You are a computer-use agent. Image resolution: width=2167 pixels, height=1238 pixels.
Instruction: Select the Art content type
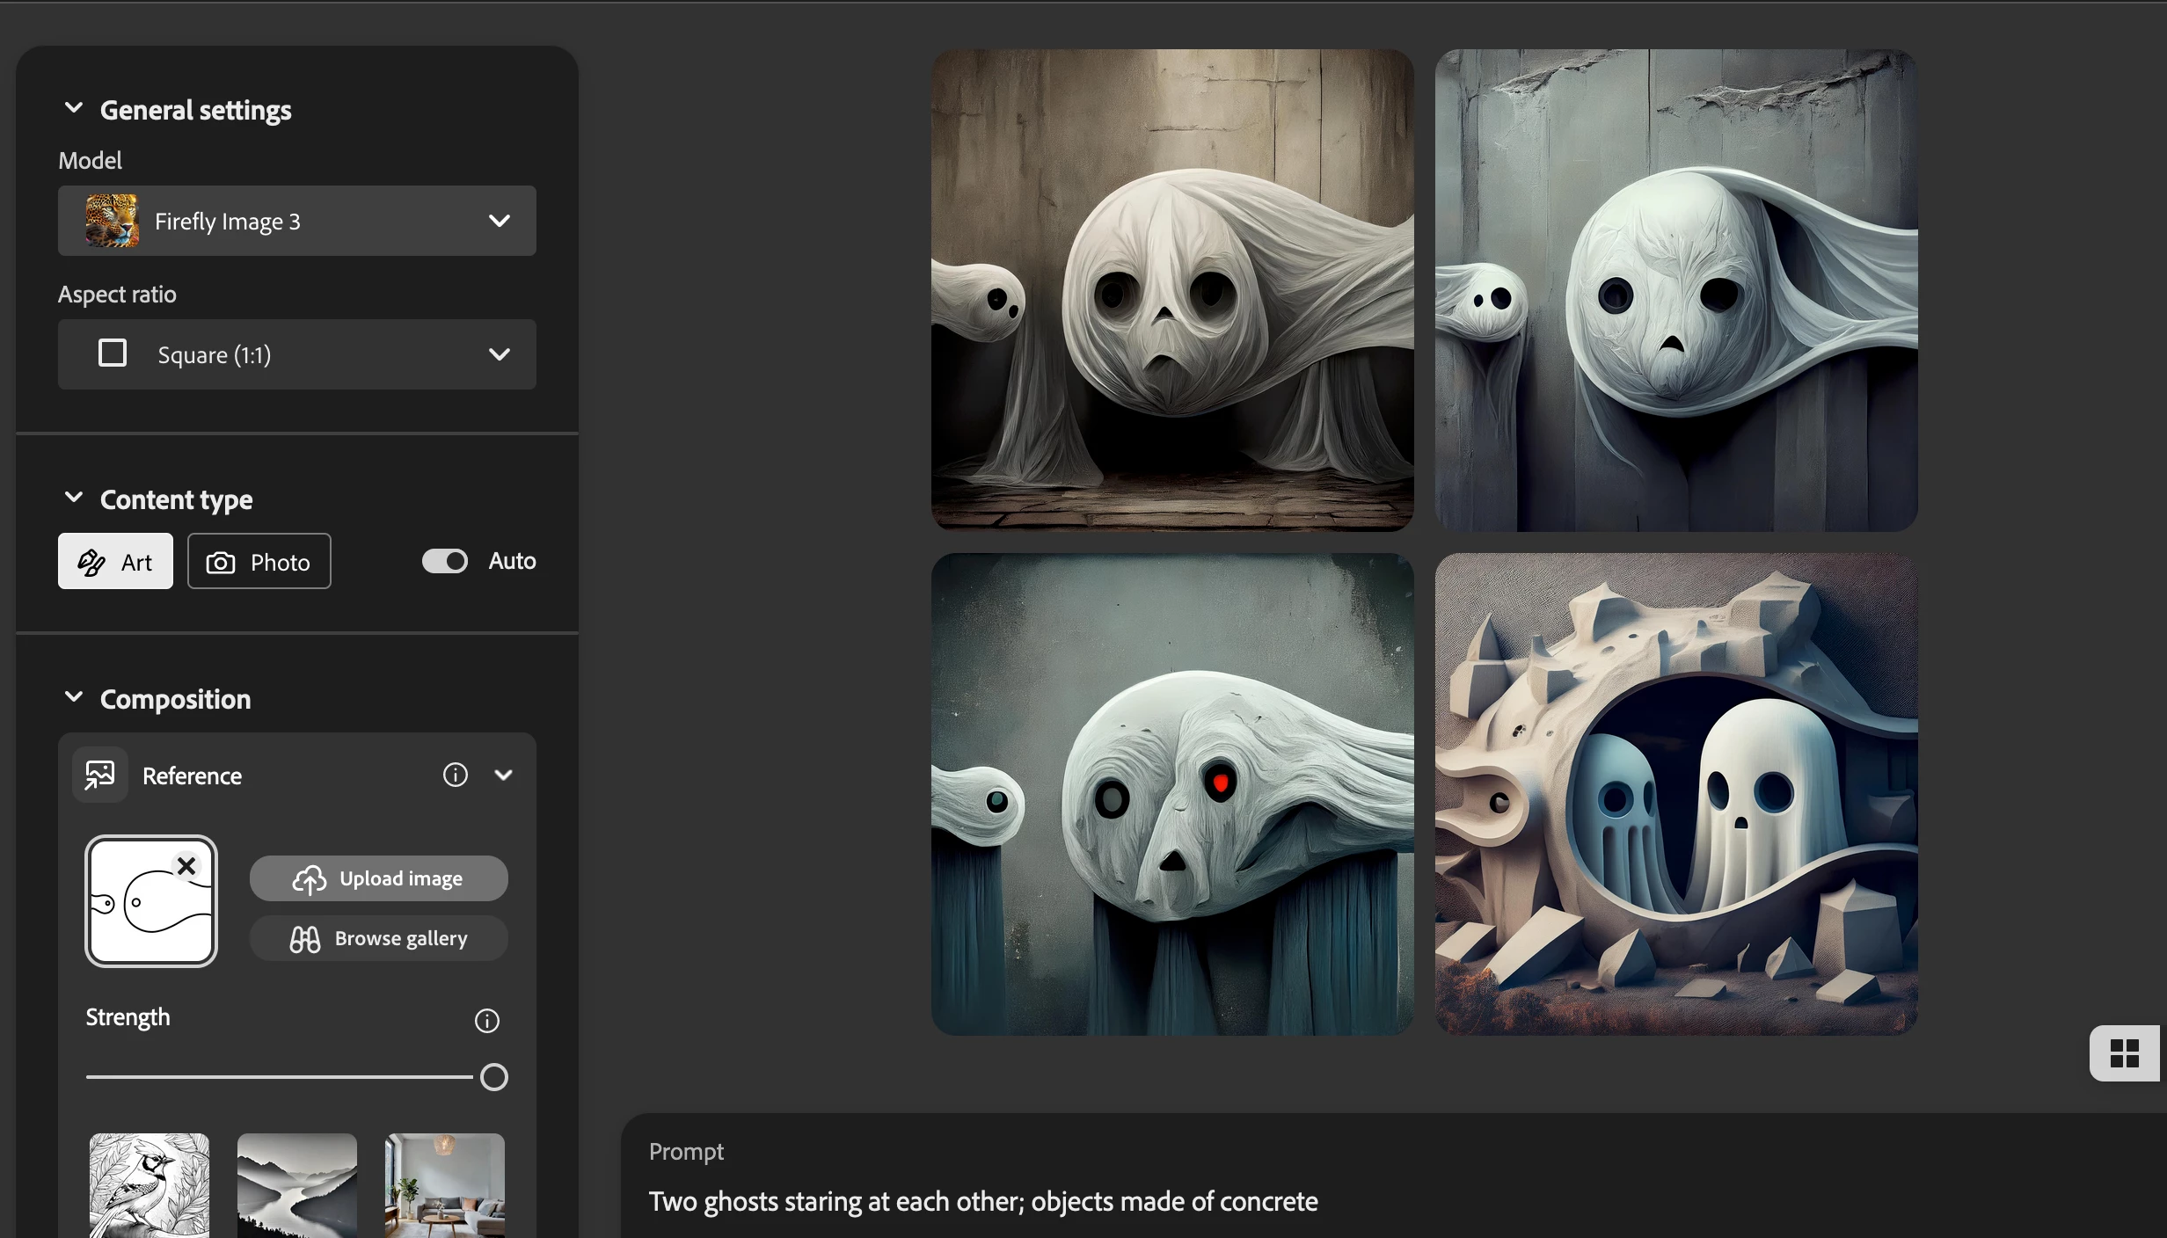click(x=115, y=561)
